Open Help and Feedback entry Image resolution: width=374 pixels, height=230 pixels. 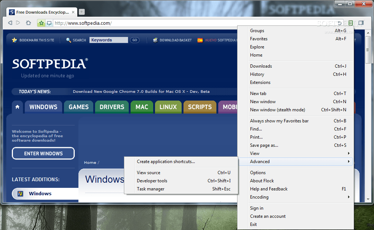[x=296, y=189]
